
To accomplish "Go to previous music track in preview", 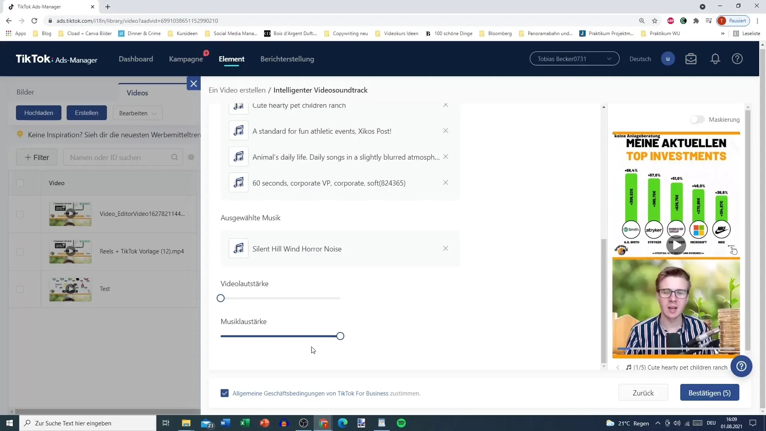I will click(618, 368).
